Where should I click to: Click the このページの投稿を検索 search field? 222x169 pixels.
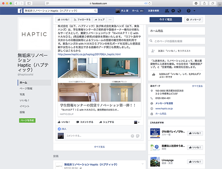pos(177,41)
